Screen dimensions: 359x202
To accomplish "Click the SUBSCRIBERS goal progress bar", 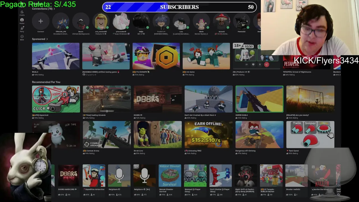I will tap(179, 7).
